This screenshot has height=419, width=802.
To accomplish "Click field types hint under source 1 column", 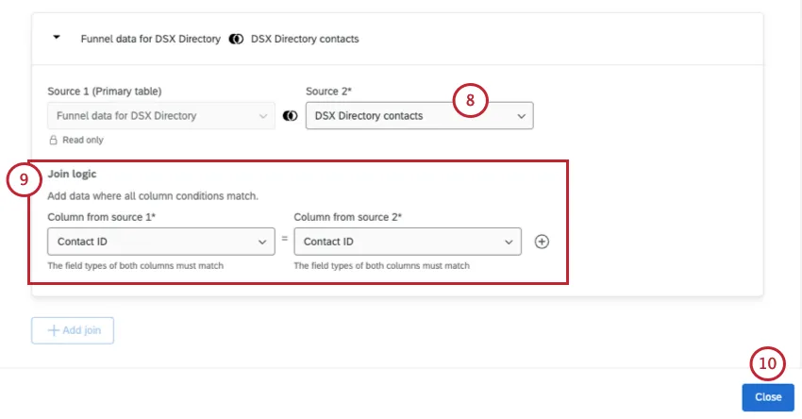I will point(136,265).
